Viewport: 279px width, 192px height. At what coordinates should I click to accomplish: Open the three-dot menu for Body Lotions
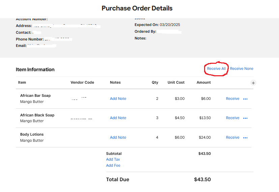[x=245, y=138]
